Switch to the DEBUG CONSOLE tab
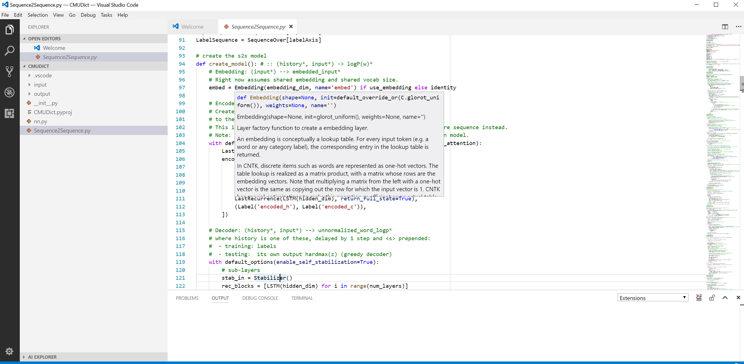 pos(260,298)
